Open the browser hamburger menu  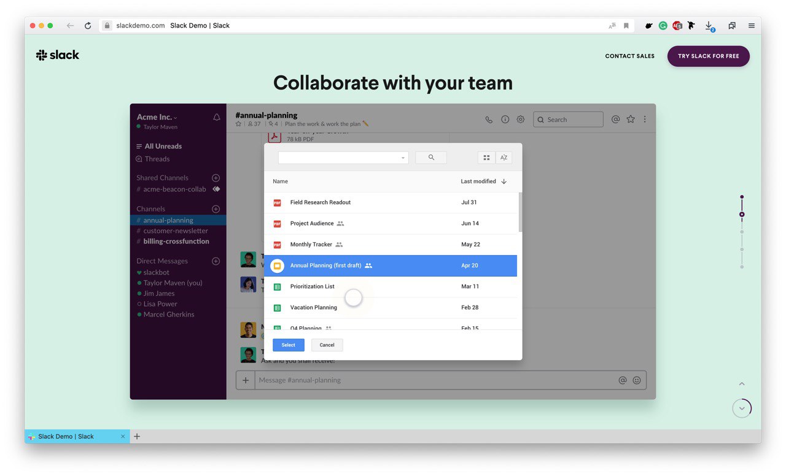(752, 26)
